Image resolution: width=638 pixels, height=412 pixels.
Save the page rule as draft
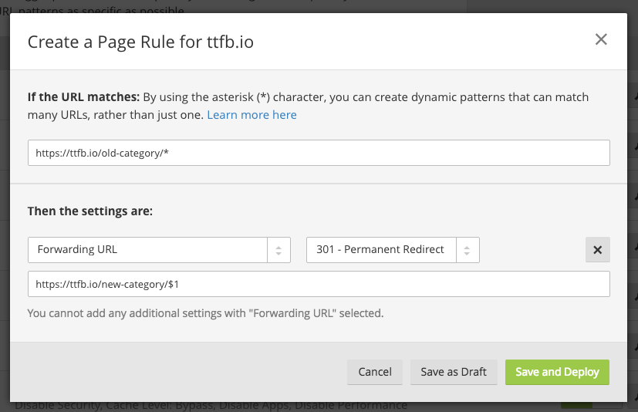(x=454, y=372)
